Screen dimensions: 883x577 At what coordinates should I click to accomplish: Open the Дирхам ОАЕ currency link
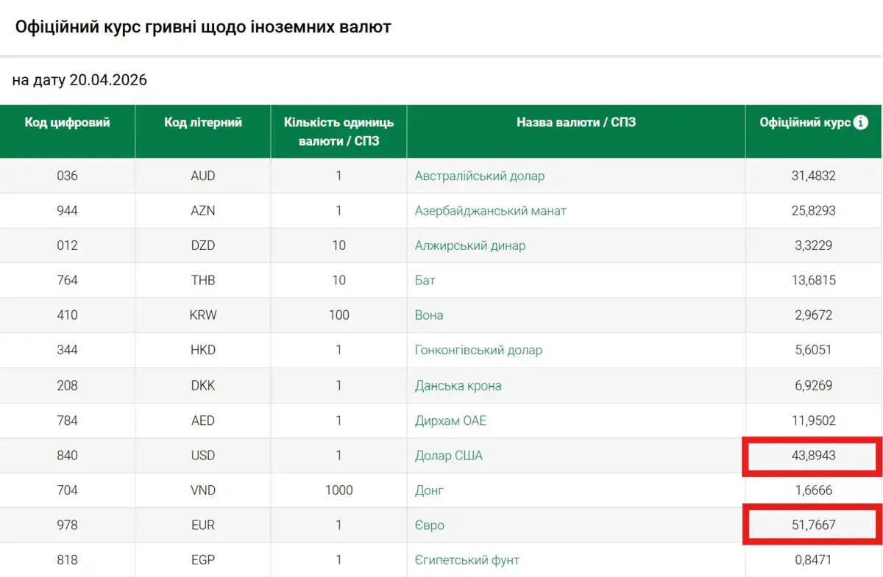pos(450,420)
